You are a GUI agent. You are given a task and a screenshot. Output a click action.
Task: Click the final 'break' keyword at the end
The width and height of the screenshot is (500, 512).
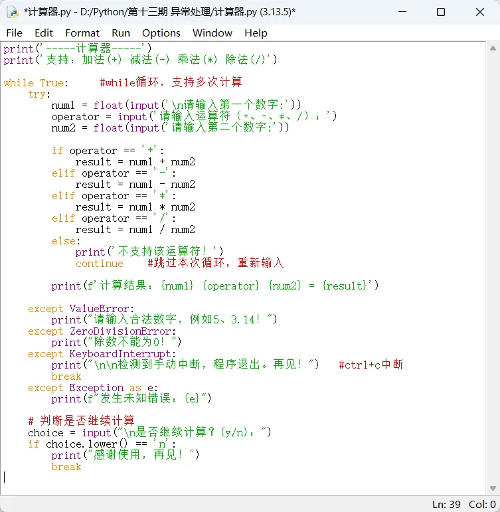[66, 467]
